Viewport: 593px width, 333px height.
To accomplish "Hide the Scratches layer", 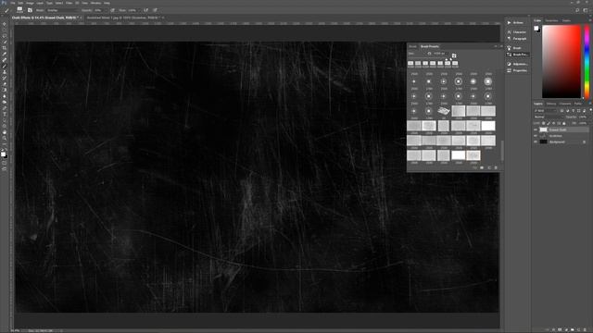I will (x=536, y=136).
